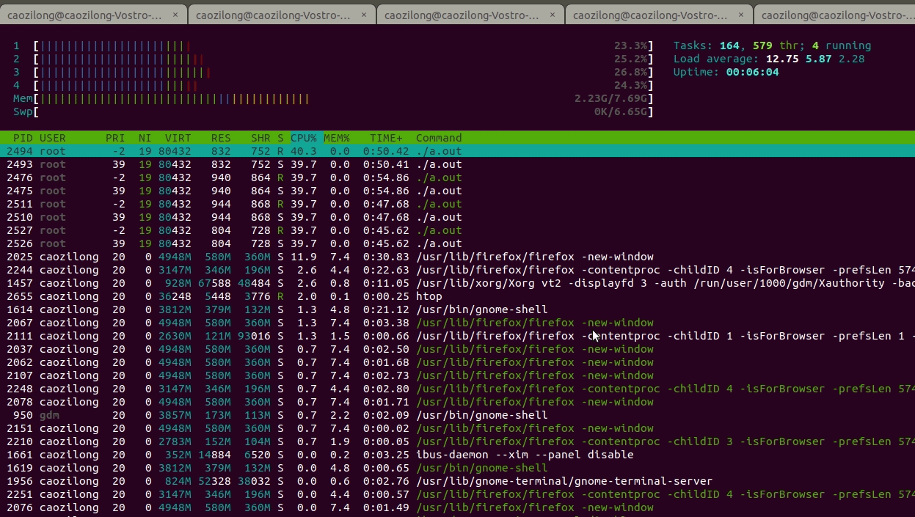Viewport: 915px width, 517px height.
Task: Select the a.out process PID 2493
Action: pos(457,164)
